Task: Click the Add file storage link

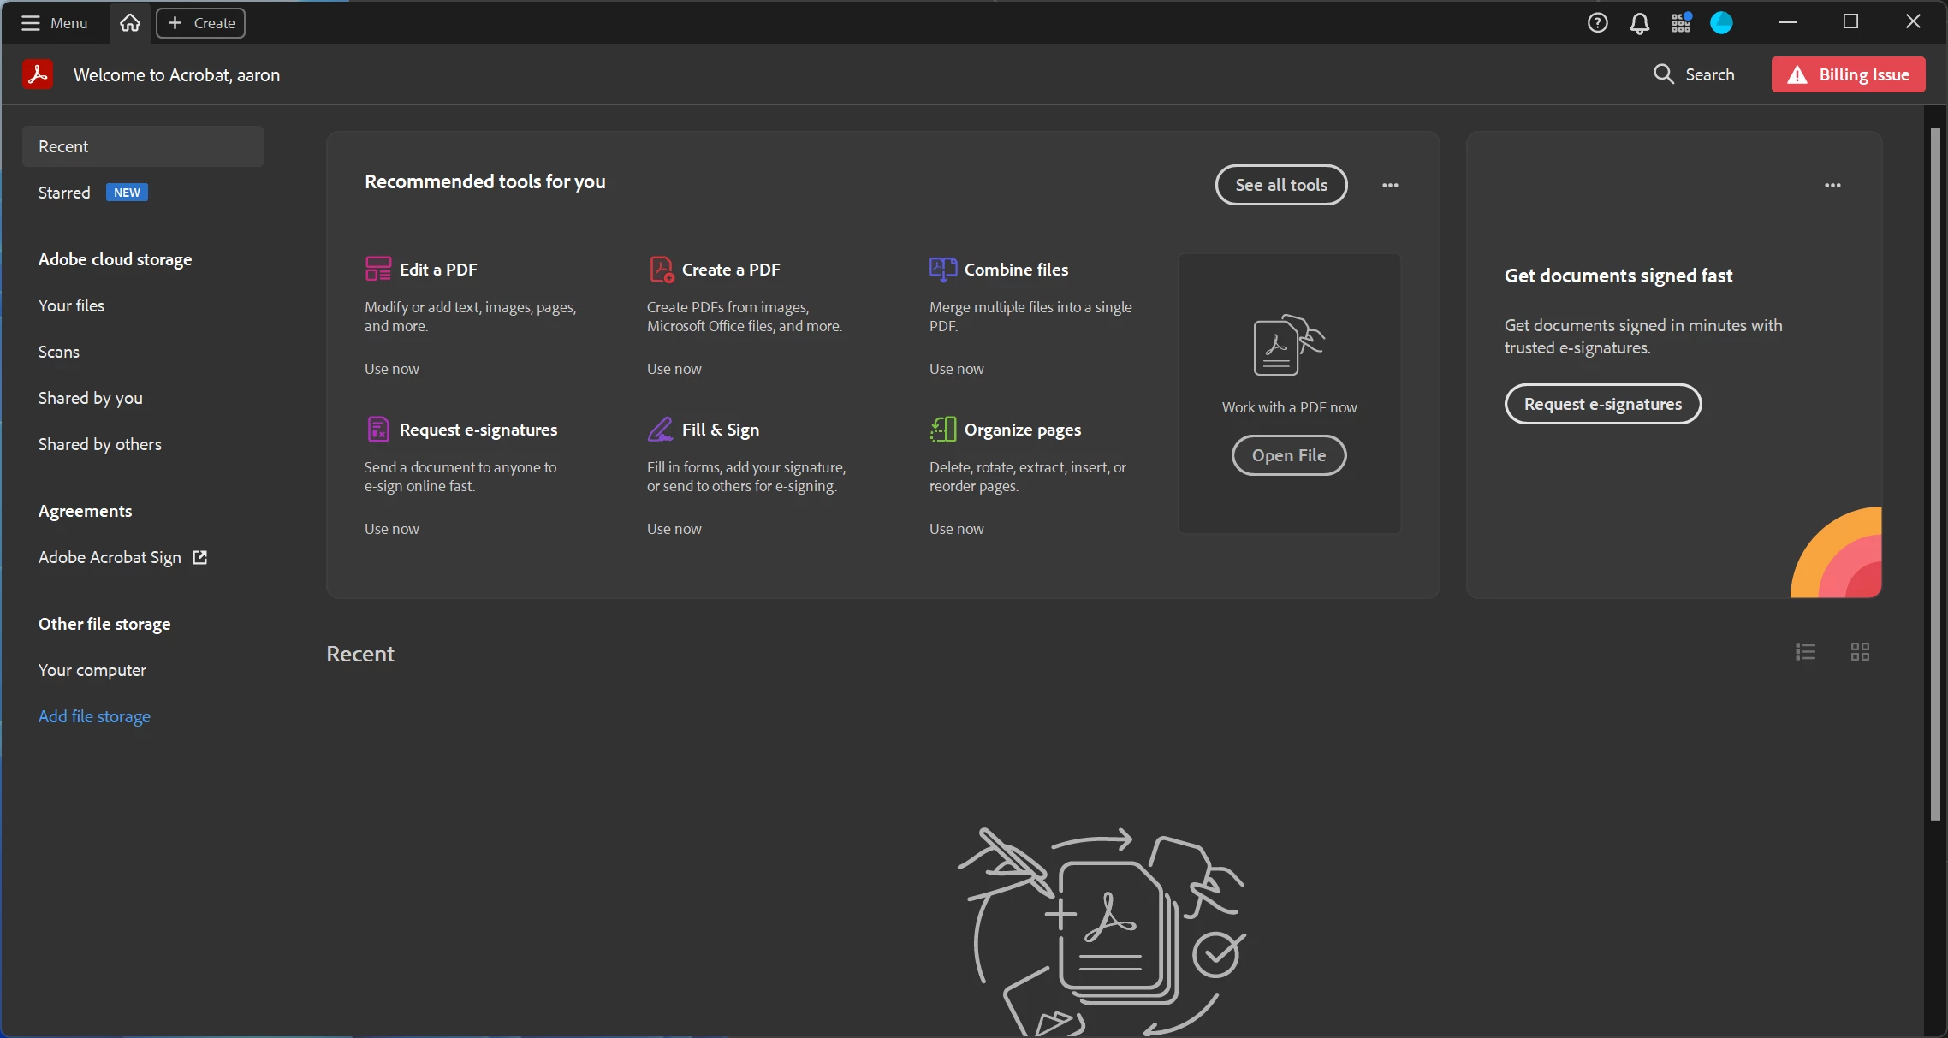Action: [94, 716]
